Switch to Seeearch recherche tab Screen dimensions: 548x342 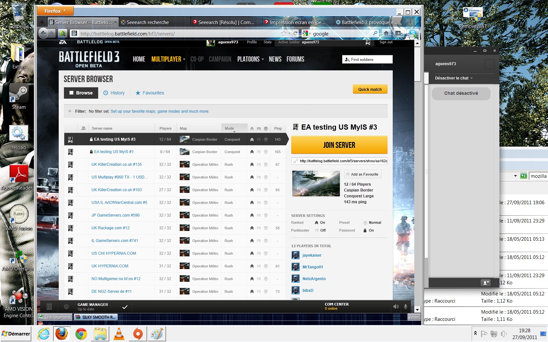pyautogui.click(x=154, y=22)
